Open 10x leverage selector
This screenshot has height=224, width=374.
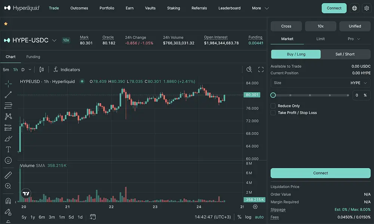(321, 26)
